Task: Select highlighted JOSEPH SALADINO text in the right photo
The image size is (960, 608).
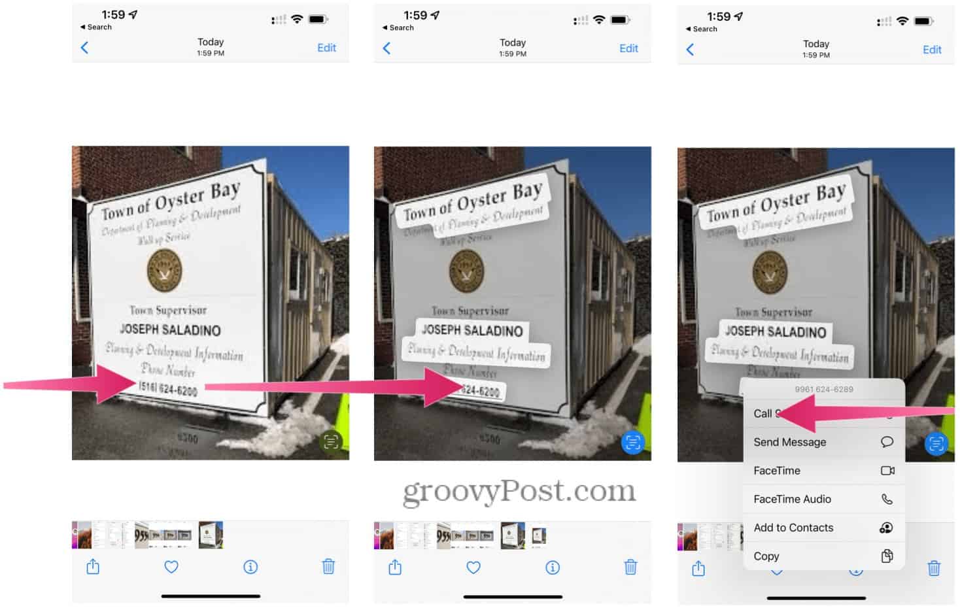Action: (776, 332)
